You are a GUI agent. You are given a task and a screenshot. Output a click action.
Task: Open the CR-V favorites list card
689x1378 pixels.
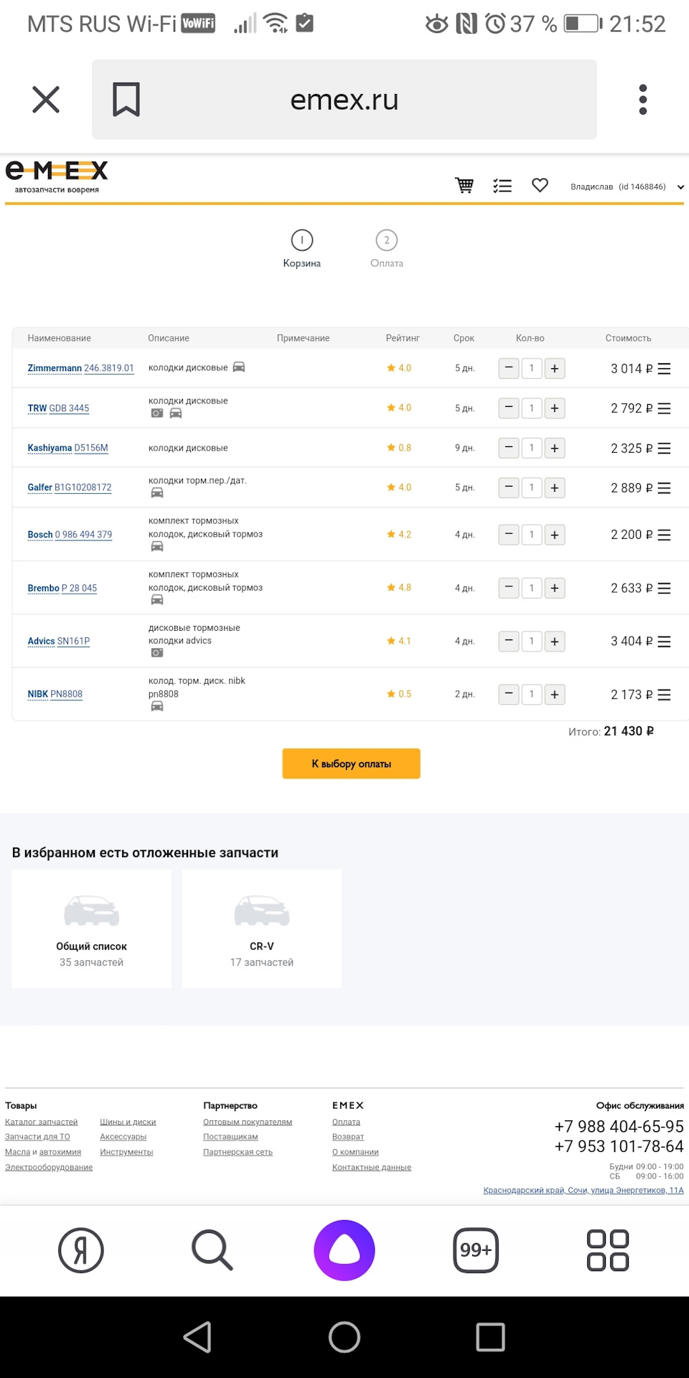[x=262, y=929]
